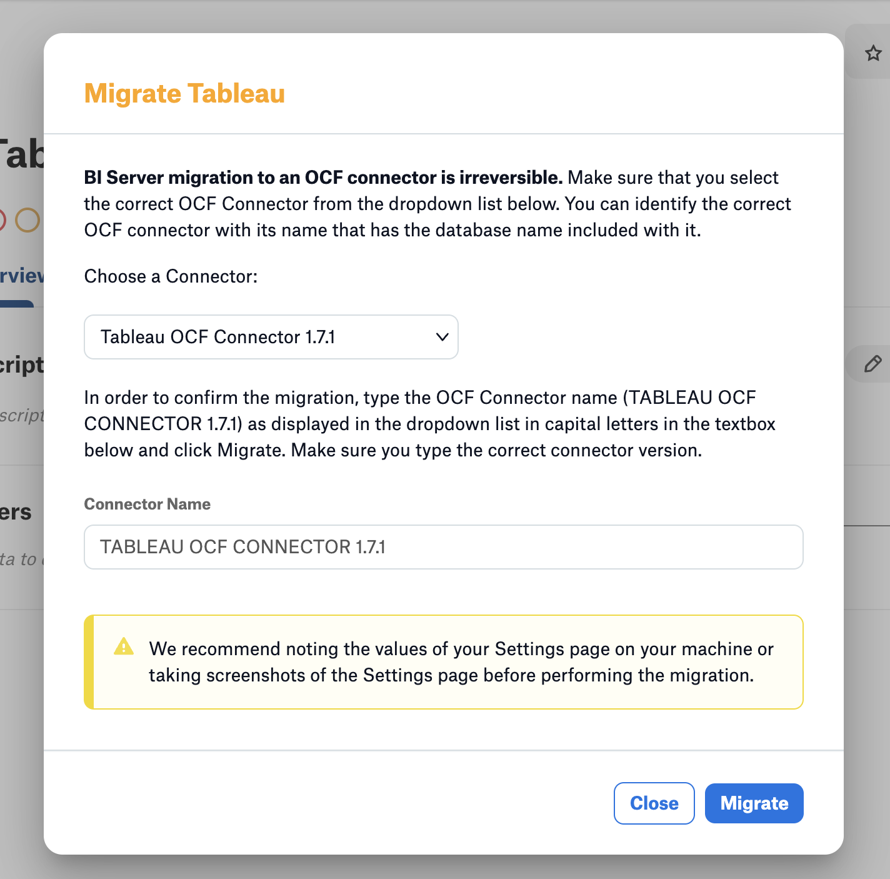The height and width of the screenshot is (879, 890).
Task: Click the Migrate Tableau dialog title
Action: coord(184,93)
